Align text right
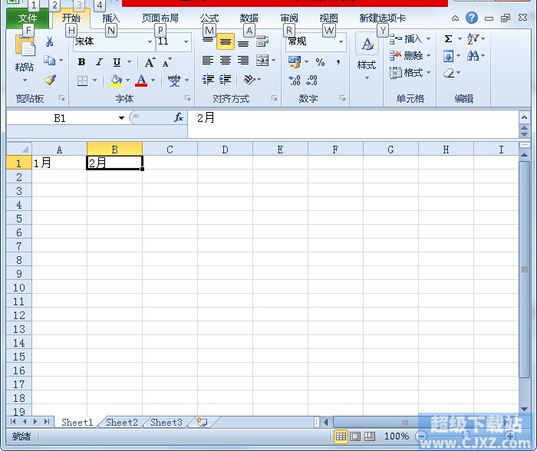 tap(243, 61)
